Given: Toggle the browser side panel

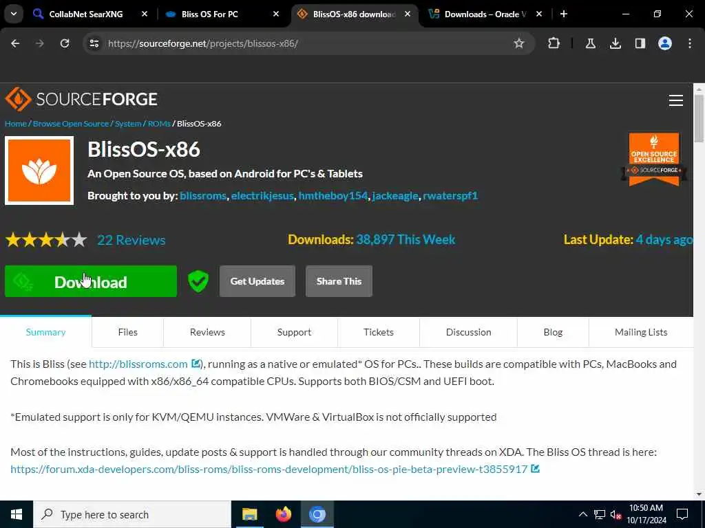Looking at the screenshot, I should click(640, 43).
